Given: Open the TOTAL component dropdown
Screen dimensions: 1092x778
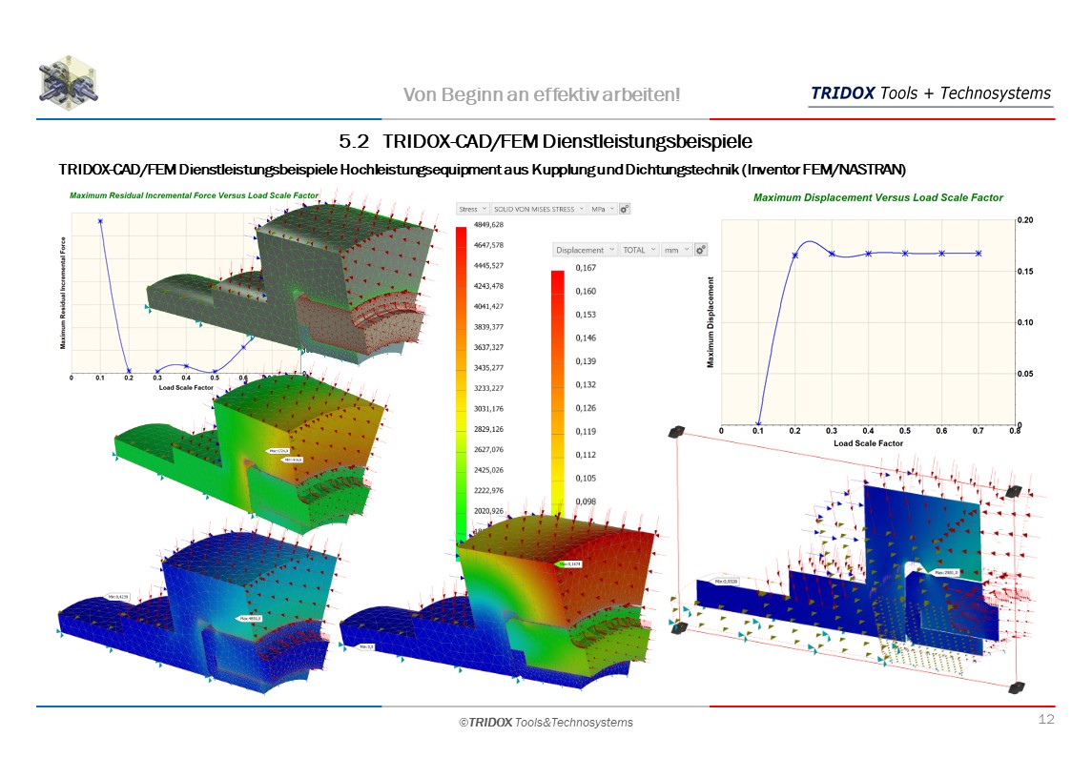Looking at the screenshot, I should (x=639, y=250).
